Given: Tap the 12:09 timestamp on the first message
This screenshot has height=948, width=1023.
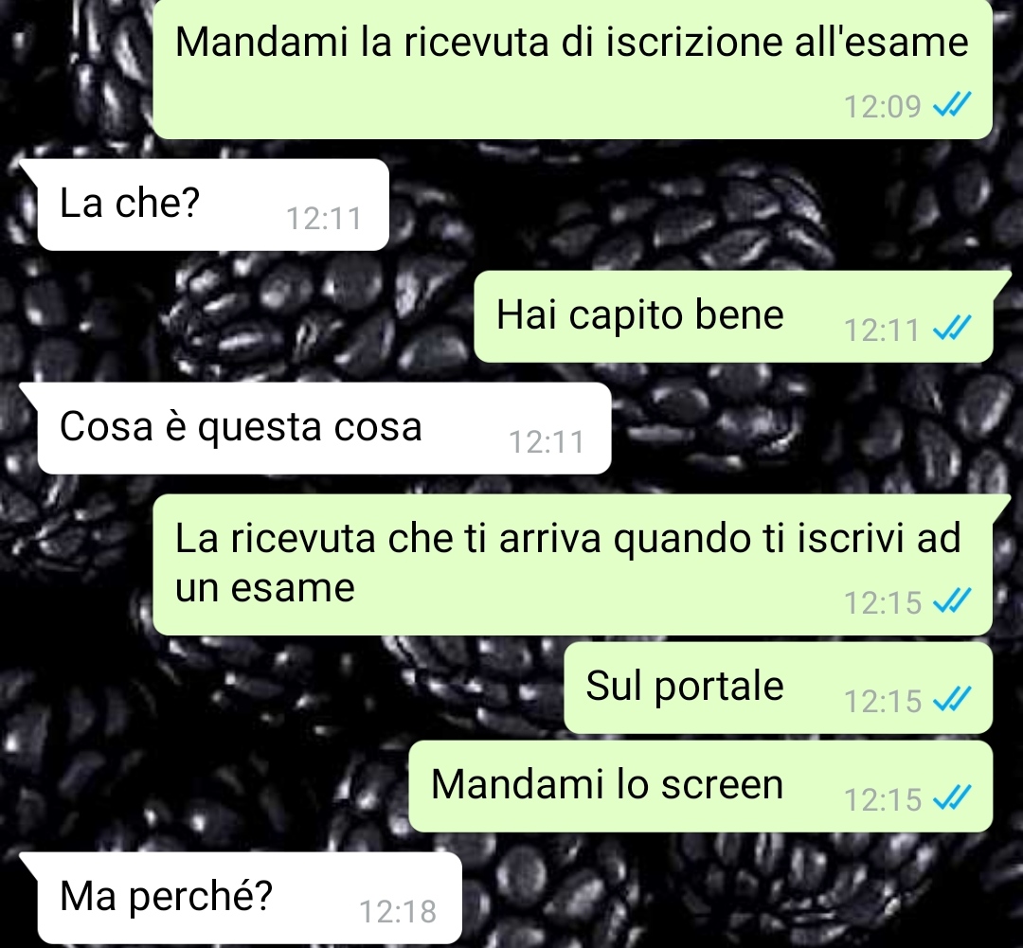Looking at the screenshot, I should point(882,106).
